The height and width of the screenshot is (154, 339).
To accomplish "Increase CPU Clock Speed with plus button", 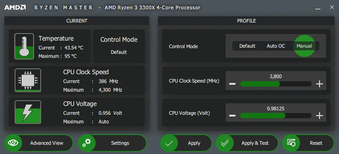I will click(319, 84).
